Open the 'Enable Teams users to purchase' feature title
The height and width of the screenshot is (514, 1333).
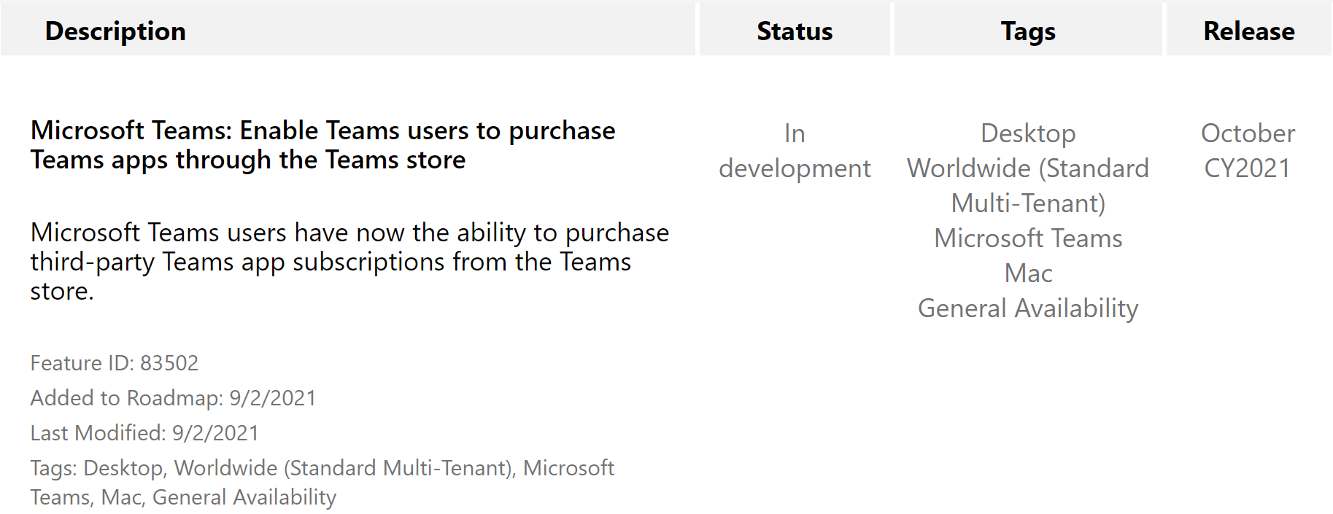(322, 145)
